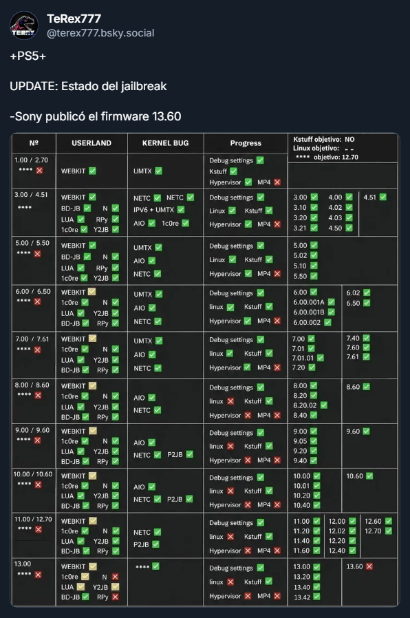
Task: Click the red X beside RPy in the 13.00 row
Action: click(x=115, y=597)
